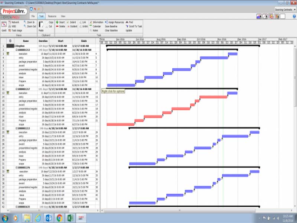Click Zoom Out in Views group
297x223 pixels.
(30, 26)
